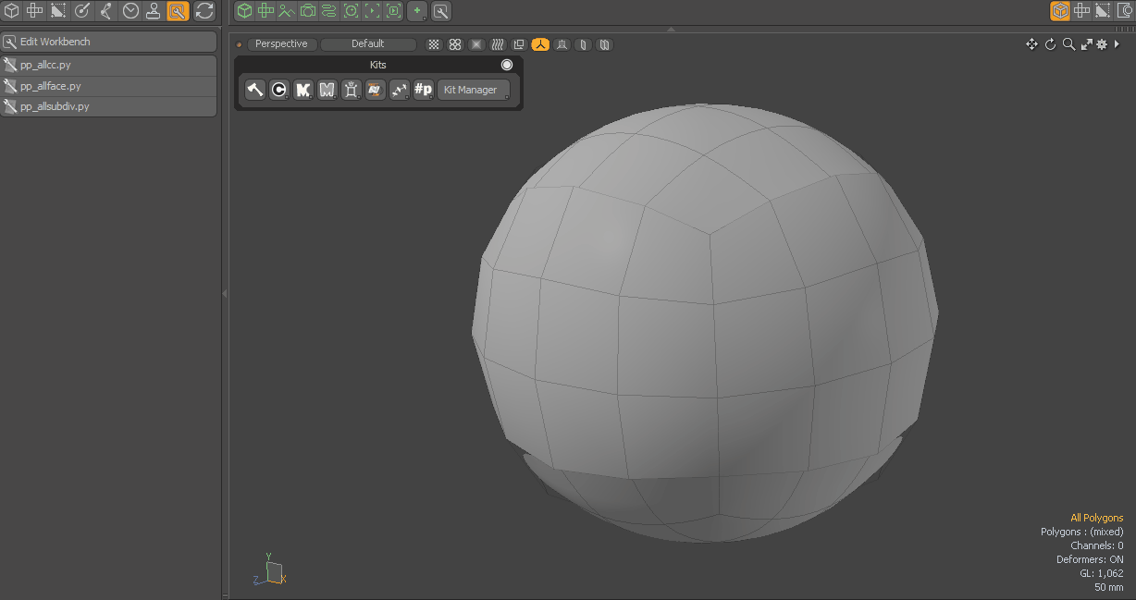Click the outlined M icon in Kits panel
Image resolution: width=1136 pixels, height=600 pixels.
[x=327, y=90]
